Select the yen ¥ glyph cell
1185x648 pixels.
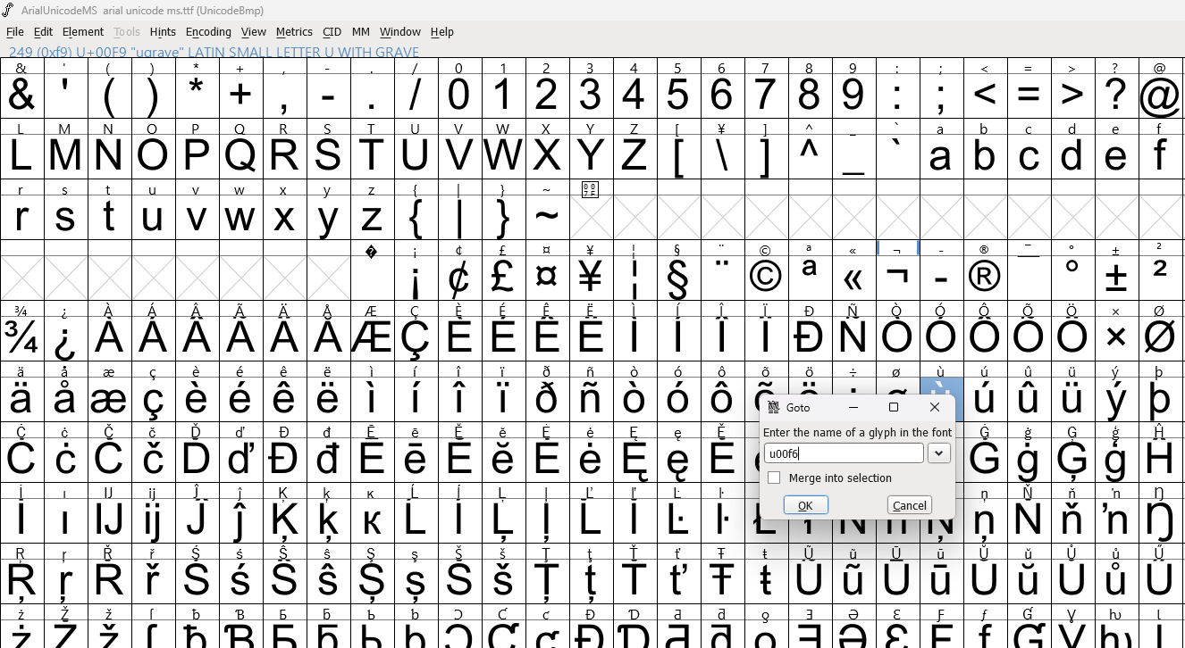click(591, 278)
